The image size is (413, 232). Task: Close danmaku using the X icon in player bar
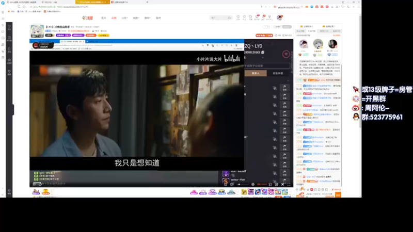coord(282,185)
